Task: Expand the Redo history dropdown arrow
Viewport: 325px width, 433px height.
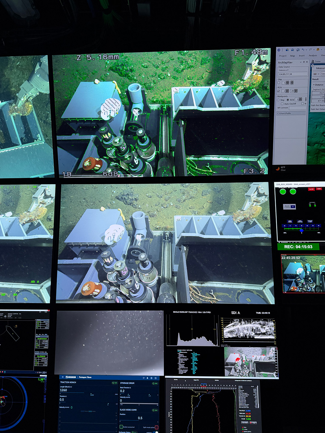Action: [x=314, y=50]
